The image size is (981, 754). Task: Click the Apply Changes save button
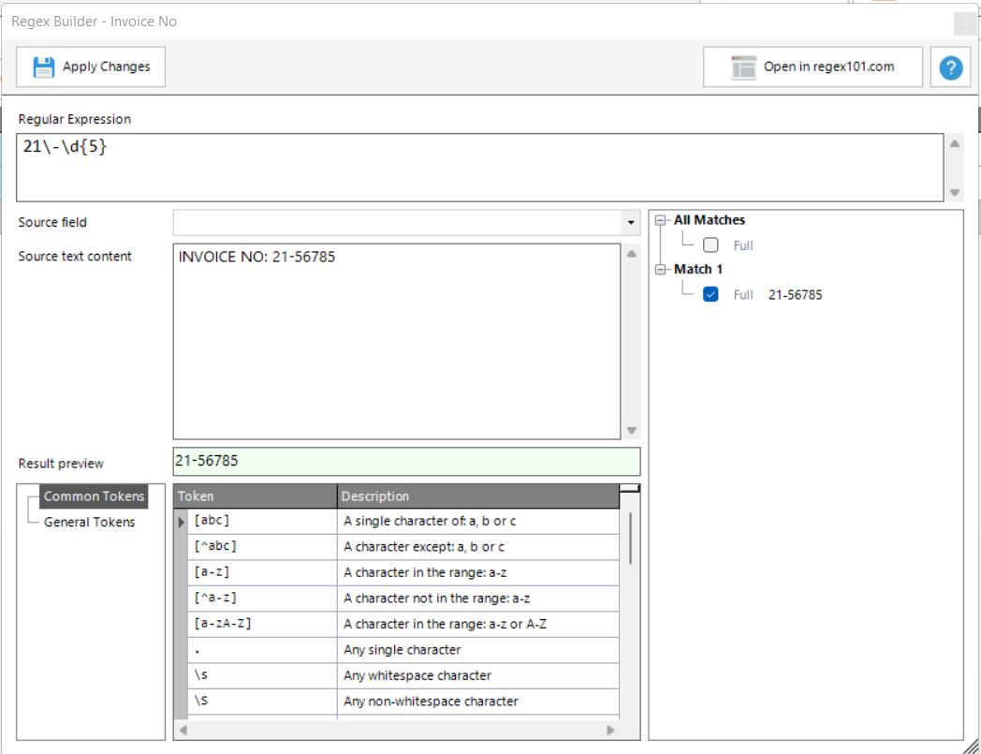point(91,67)
